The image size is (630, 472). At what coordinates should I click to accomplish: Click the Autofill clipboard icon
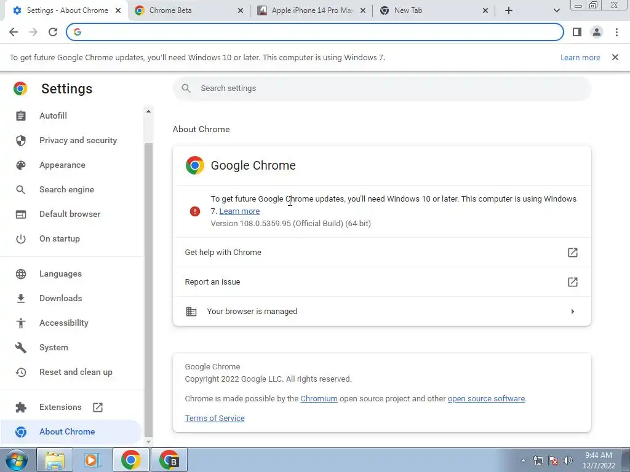[x=21, y=116]
